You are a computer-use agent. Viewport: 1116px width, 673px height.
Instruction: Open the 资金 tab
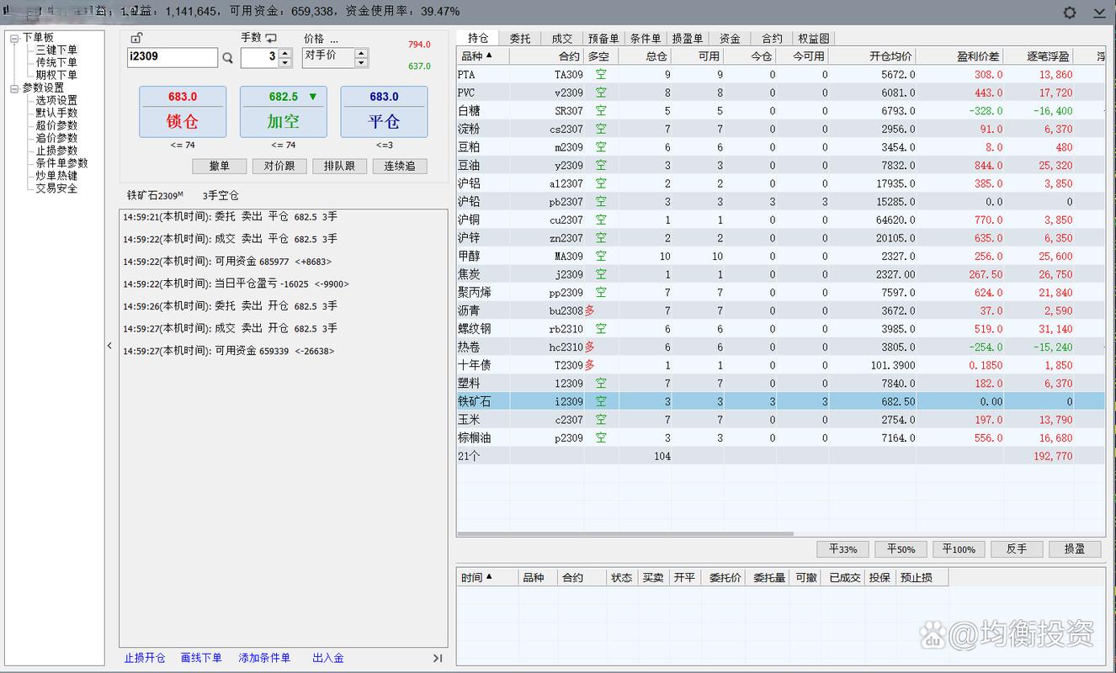coord(730,39)
